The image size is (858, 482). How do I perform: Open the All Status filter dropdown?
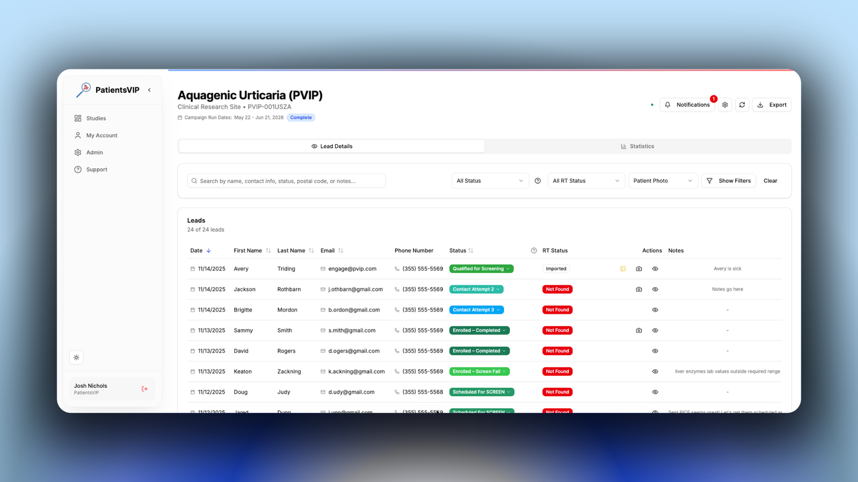coord(490,181)
